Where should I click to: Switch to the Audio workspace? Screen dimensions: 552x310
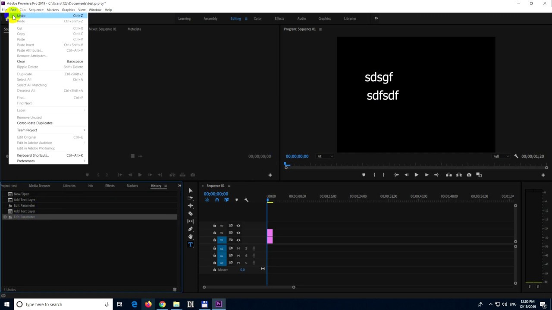301,19
